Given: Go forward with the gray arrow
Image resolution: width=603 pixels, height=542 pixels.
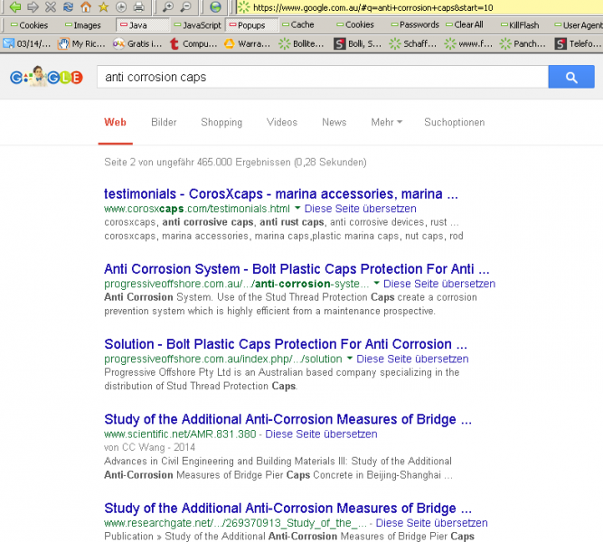Looking at the screenshot, I should [x=33, y=7].
